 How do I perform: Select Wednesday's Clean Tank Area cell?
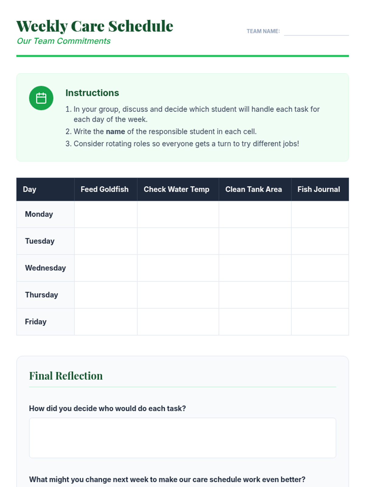[x=255, y=268]
